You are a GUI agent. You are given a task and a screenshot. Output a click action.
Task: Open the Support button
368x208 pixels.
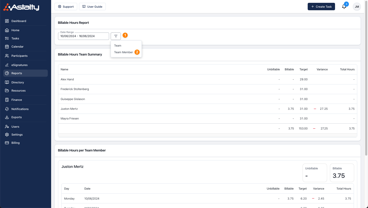tap(66, 7)
